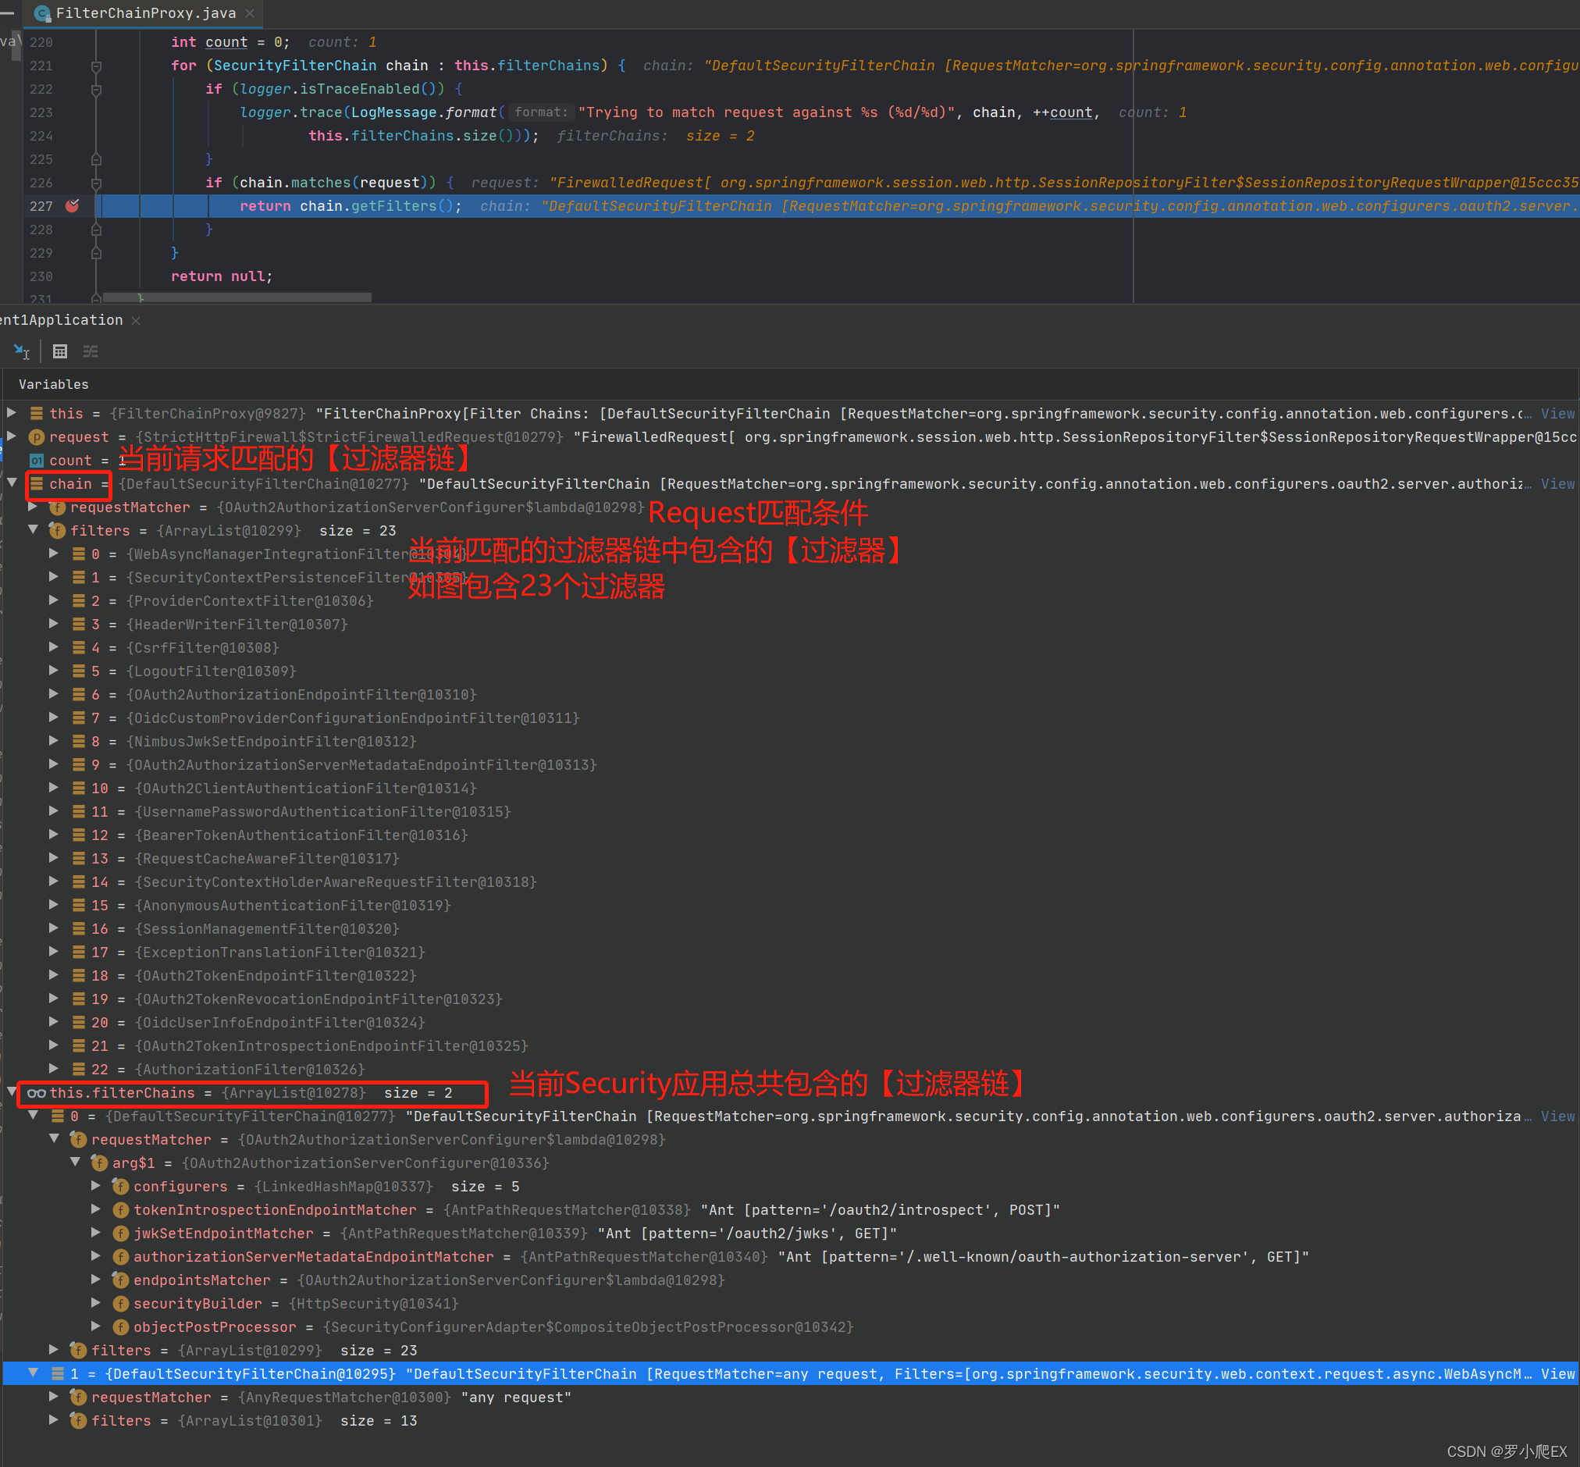The image size is (1580, 1467).
Task: Select the count variable row
Action: pos(791,461)
